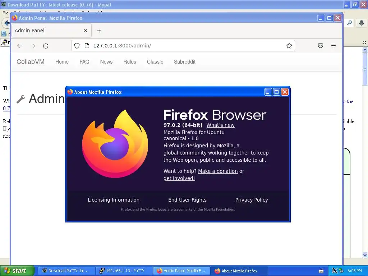Viewport: 368px width, 276px height.
Task: Switch to Admin Panel Mozilla Firefox taskbar button
Action: [182, 271]
